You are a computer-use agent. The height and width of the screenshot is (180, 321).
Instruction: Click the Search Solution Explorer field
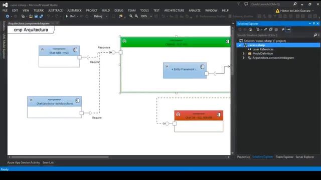275,35
